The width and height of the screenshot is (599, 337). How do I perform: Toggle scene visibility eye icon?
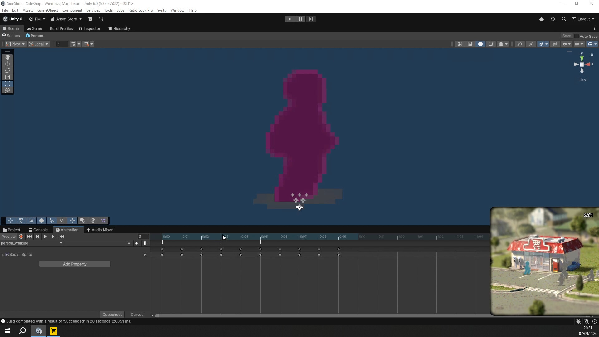[x=555, y=44]
